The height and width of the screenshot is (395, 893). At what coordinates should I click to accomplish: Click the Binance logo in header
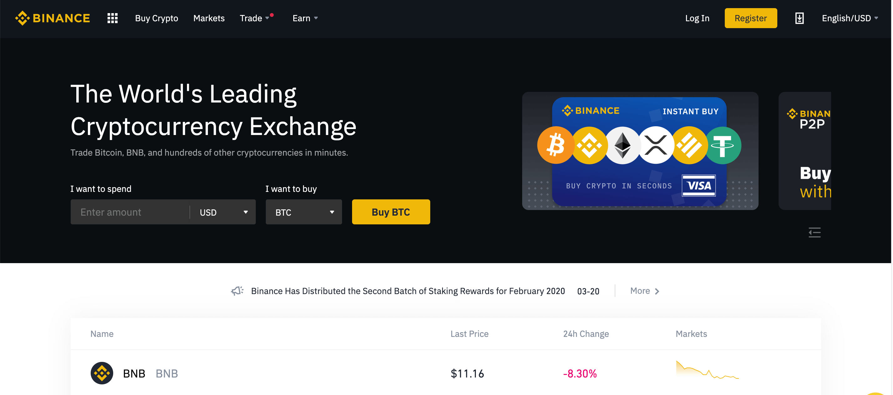[x=52, y=18]
